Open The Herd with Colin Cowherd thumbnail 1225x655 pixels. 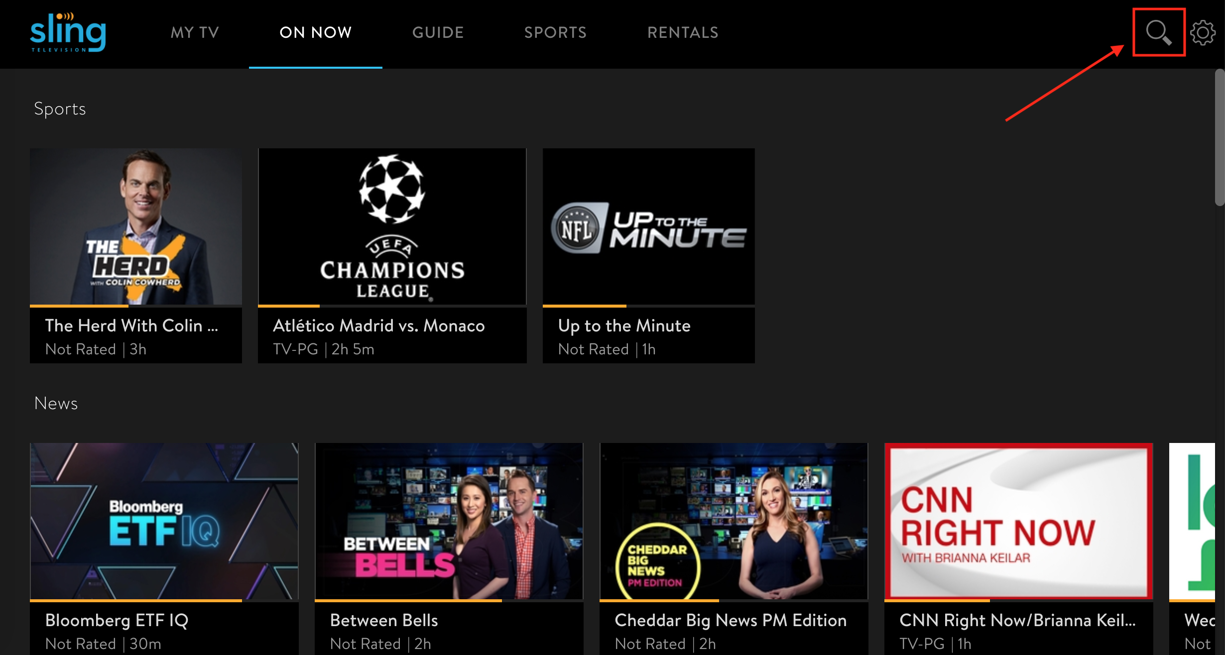[x=136, y=226]
